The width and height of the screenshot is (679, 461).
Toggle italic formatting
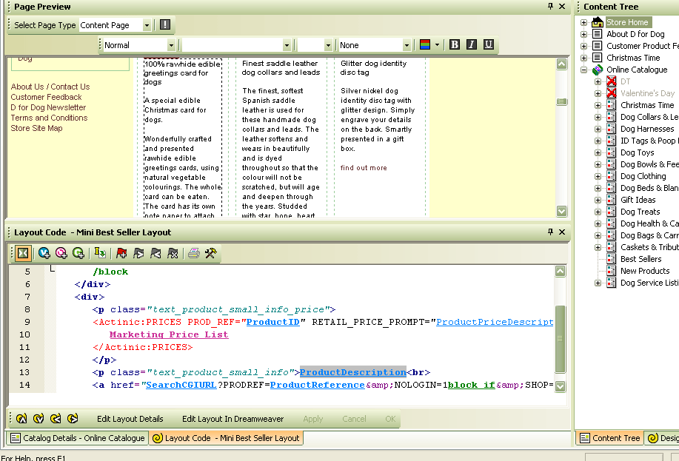click(x=472, y=45)
